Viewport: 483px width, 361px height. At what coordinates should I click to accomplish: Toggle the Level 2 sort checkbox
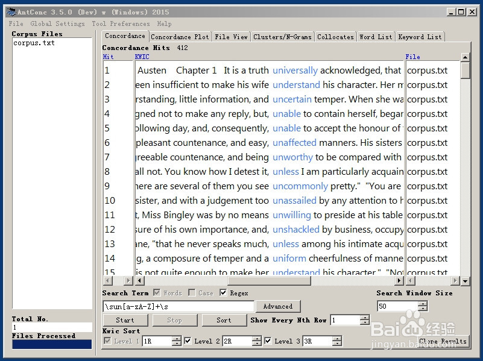pos(188,341)
